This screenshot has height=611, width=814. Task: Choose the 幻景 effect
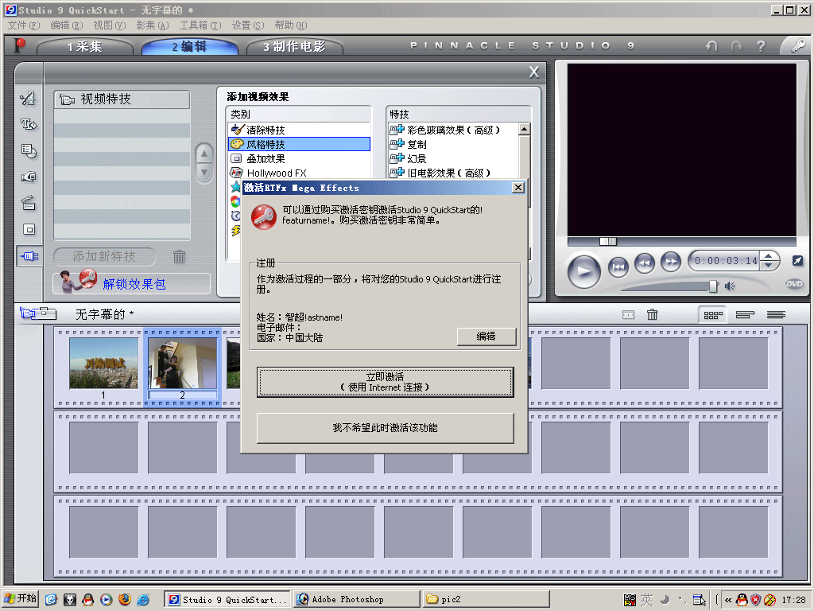452,158
